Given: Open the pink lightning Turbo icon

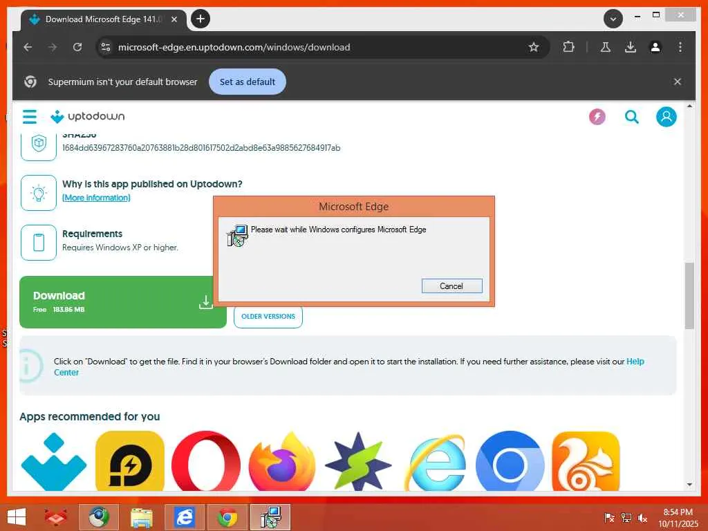Looking at the screenshot, I should pyautogui.click(x=597, y=117).
